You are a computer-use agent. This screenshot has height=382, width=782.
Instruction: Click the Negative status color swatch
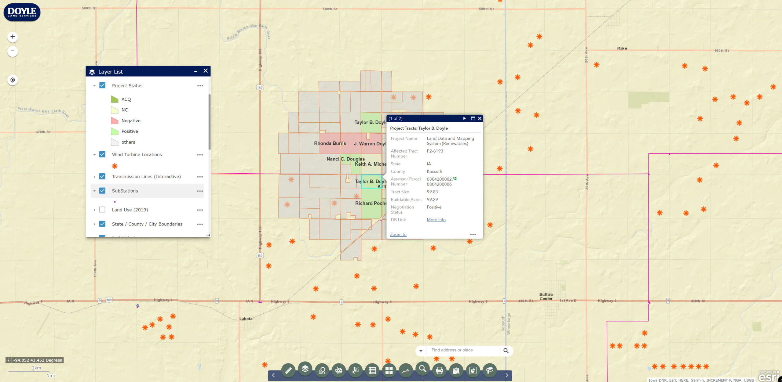pos(115,121)
